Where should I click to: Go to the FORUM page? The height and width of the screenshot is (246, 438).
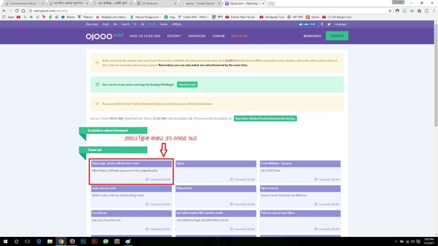pos(218,35)
